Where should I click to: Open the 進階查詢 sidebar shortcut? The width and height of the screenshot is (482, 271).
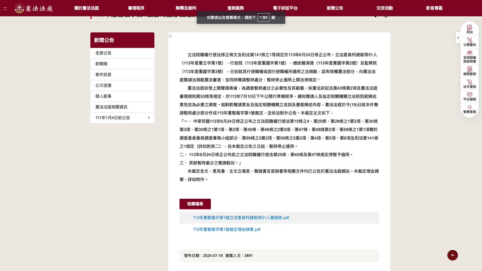470,71
